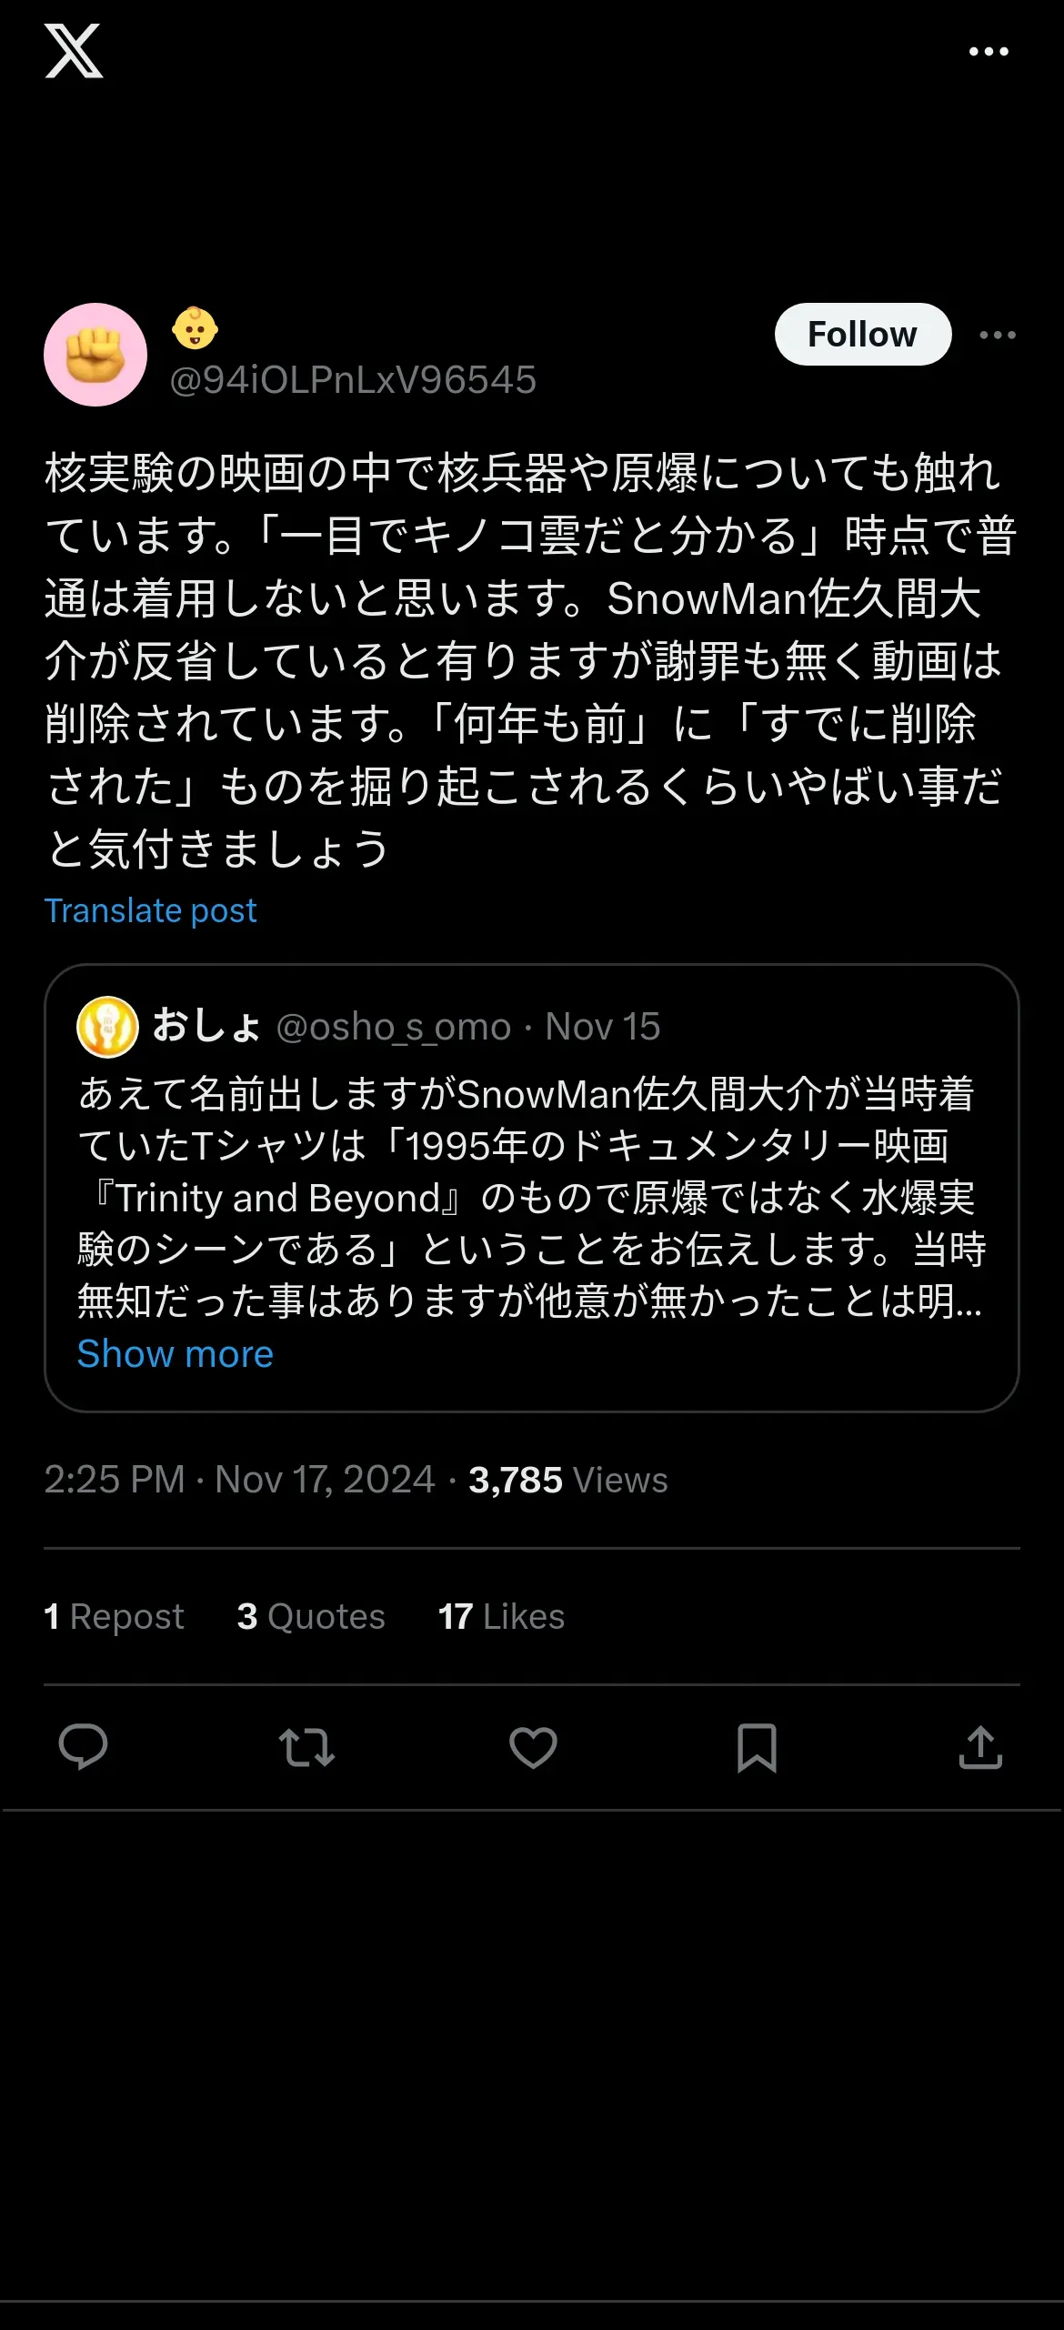1064x2330 pixels.
Task: Like the post with heart icon
Action: (x=533, y=1747)
